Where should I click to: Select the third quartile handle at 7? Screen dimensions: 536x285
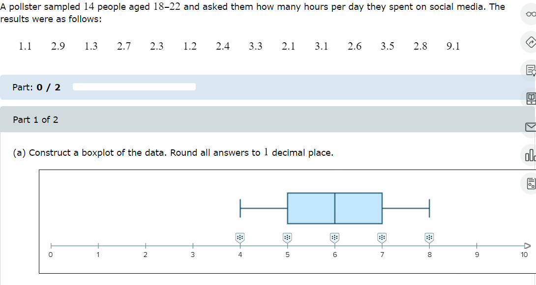tap(382, 238)
